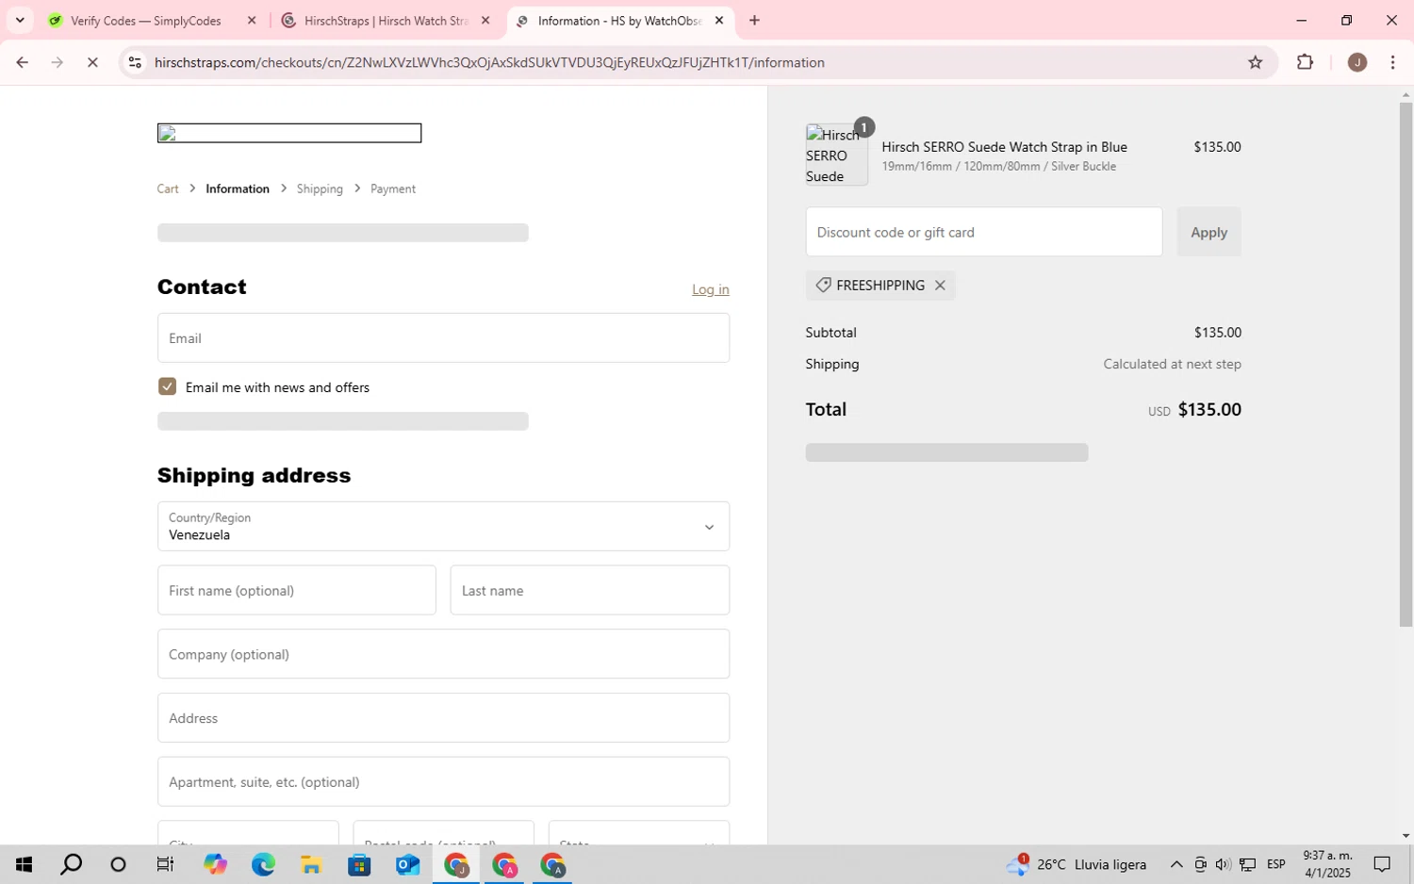Click the checkout URL in address bar
Image resolution: width=1414 pixels, height=884 pixels.
(x=489, y=62)
